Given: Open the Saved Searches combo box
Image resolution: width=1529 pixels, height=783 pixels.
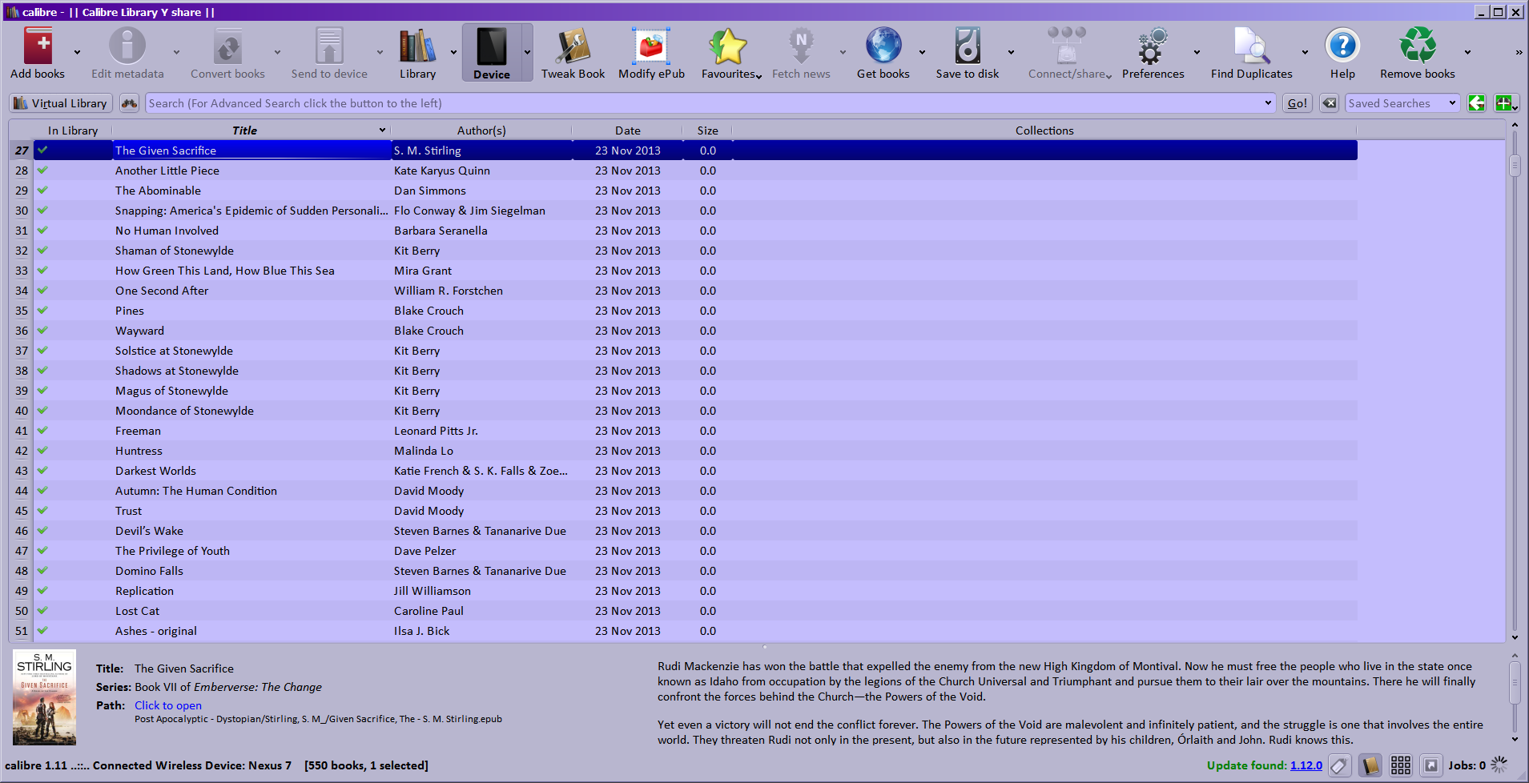Looking at the screenshot, I should tap(1402, 103).
